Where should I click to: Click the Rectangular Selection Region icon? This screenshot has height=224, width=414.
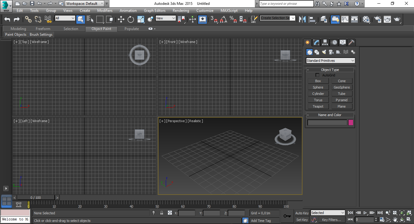100,19
